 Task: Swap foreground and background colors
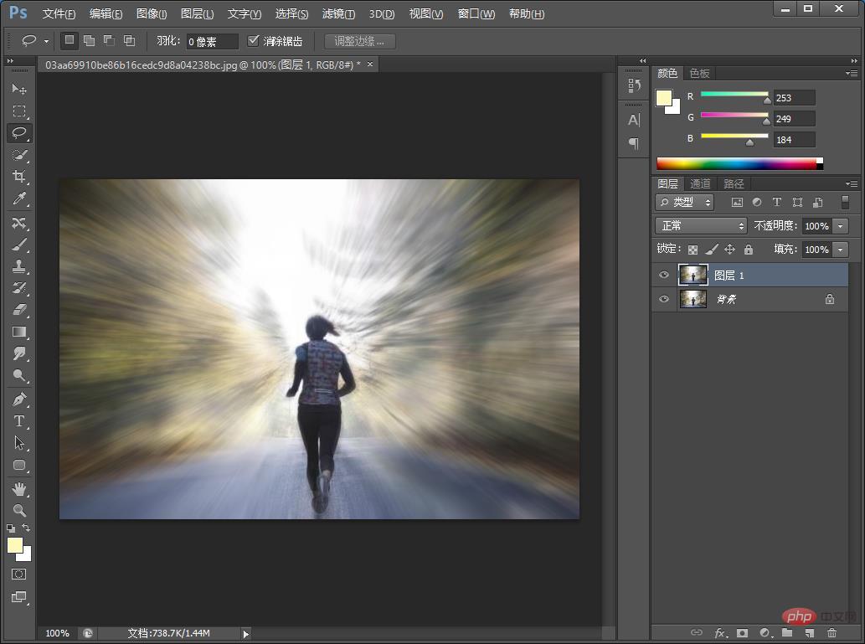26,528
